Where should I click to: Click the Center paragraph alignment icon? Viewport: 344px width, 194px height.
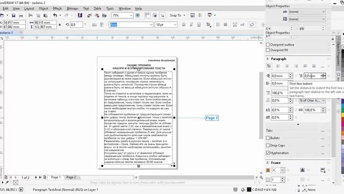[x=287, y=66]
